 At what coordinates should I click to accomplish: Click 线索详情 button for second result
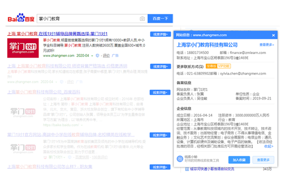pyautogui.click(x=161, y=67)
